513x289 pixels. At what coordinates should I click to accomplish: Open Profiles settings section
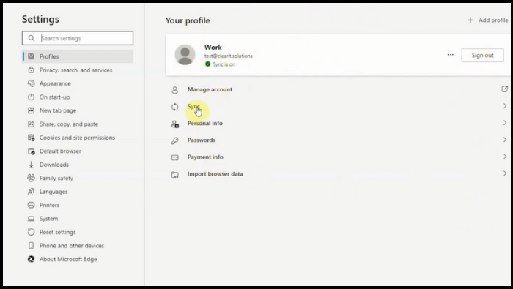pyautogui.click(x=78, y=56)
